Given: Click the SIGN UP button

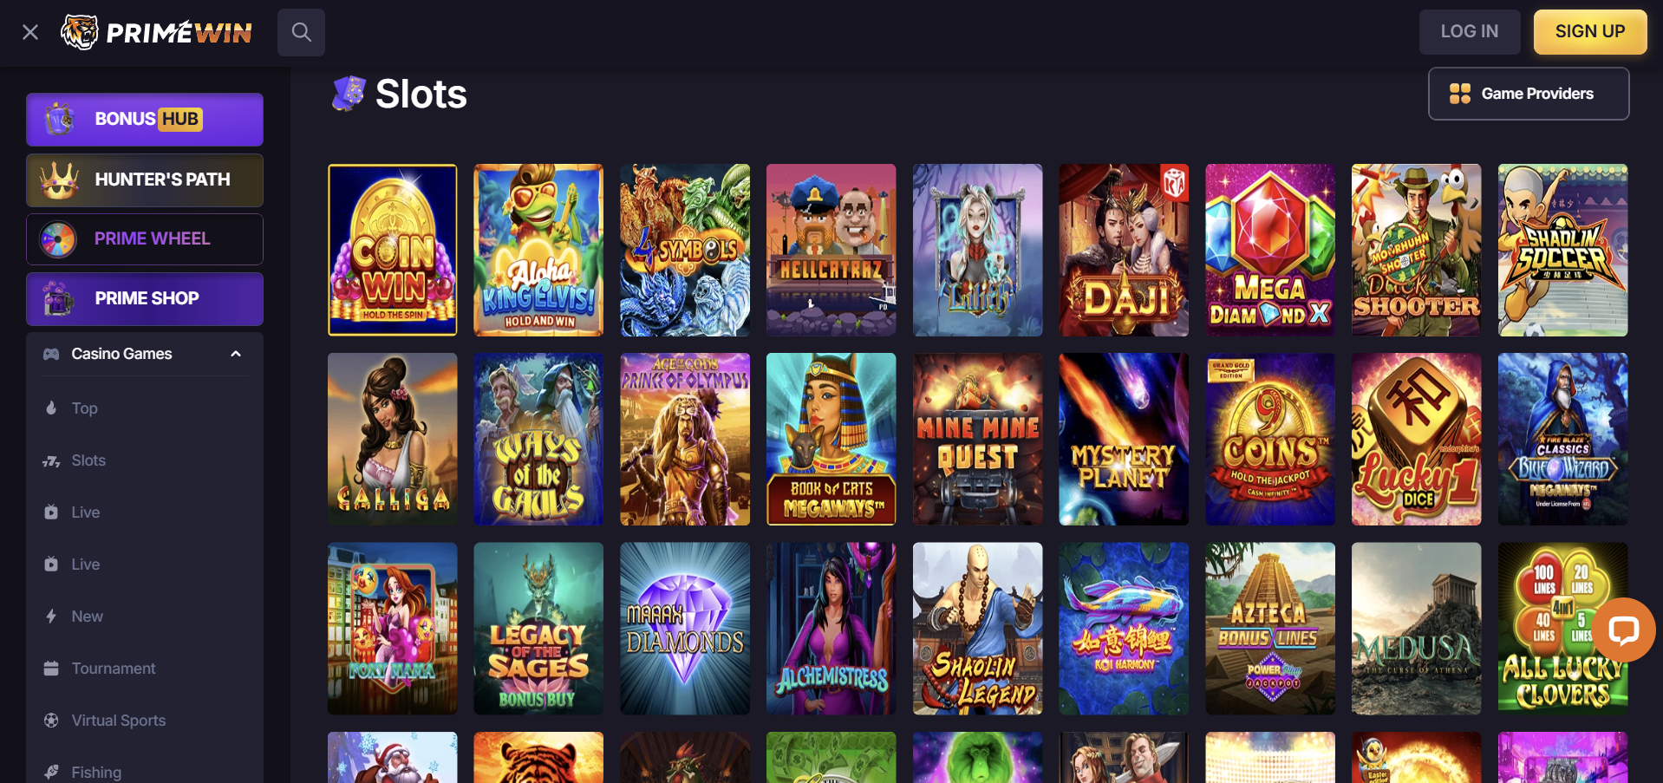Looking at the screenshot, I should point(1590,32).
